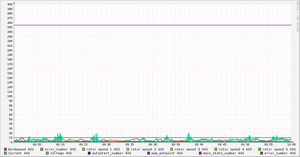Click the red Windspeed AVG legend swatch
Image resolution: width=300 pixels, height=157 pixels.
pos(5,149)
